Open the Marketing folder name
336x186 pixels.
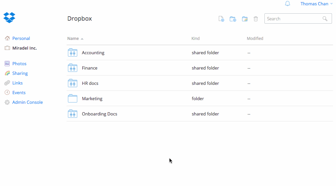(x=92, y=99)
